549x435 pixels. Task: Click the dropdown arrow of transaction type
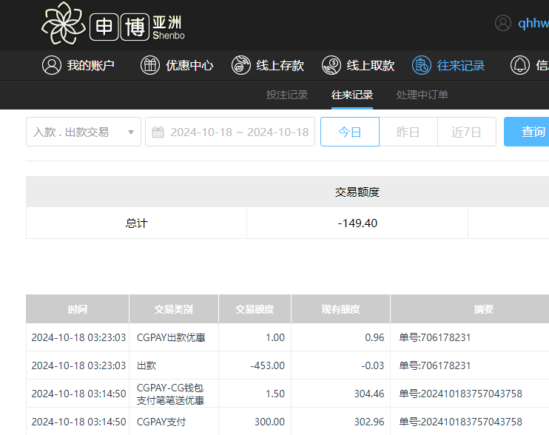[131, 132]
